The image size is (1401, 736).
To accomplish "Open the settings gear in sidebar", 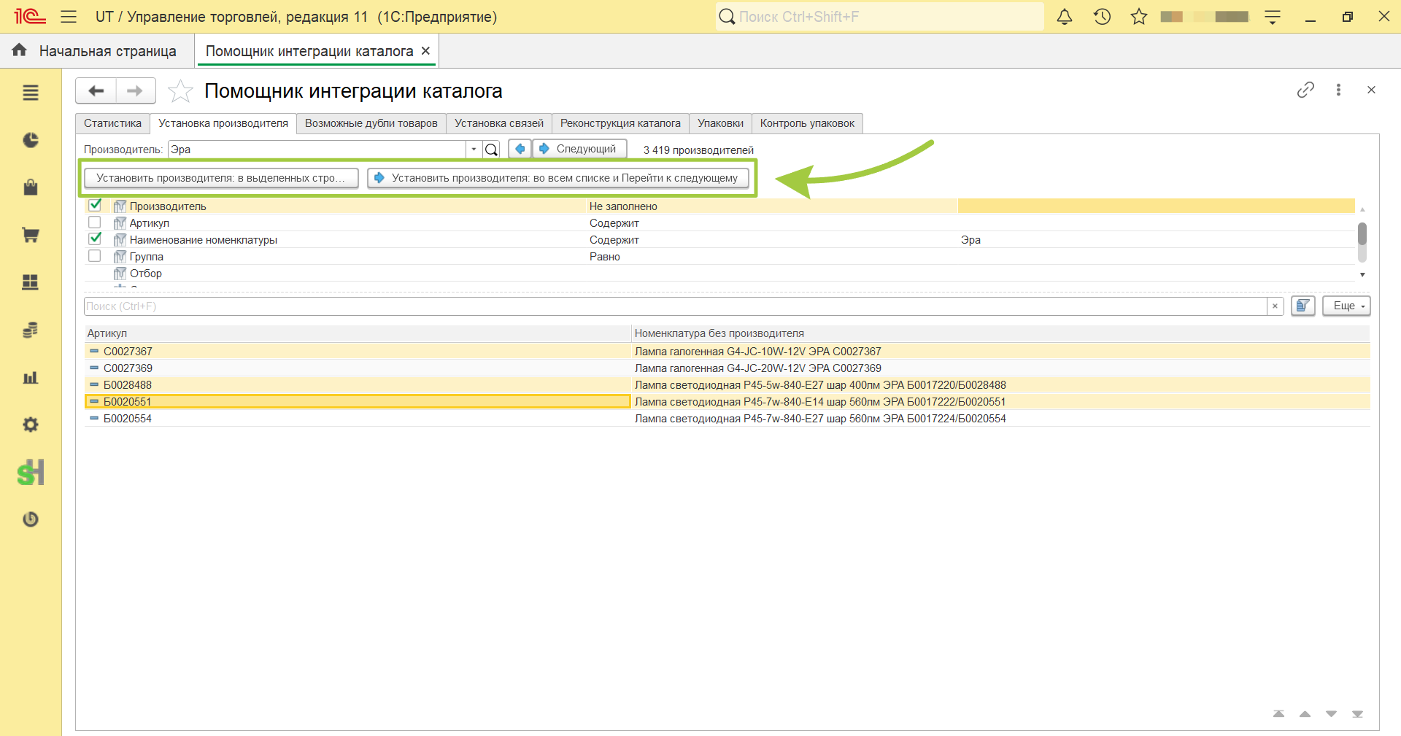I will click(30, 425).
